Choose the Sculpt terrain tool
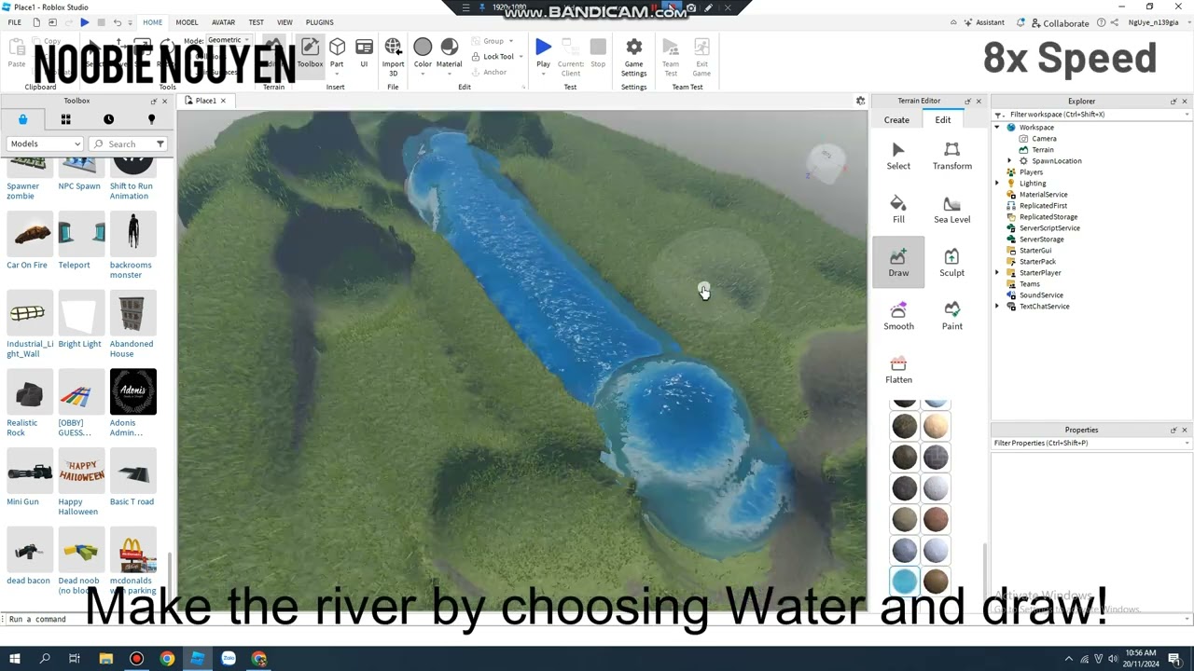 (951, 262)
